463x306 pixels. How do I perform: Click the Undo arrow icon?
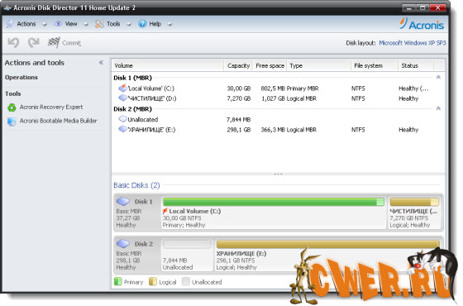pyautogui.click(x=13, y=42)
